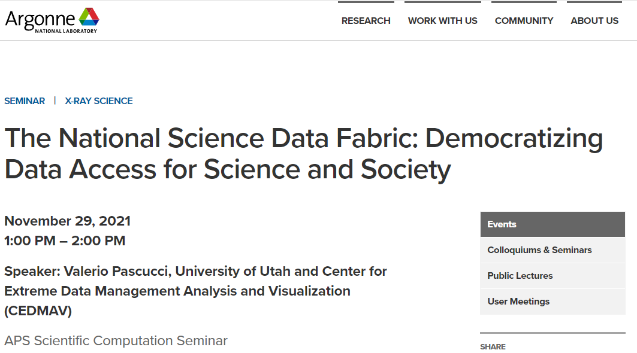Screen dimensions: 637x353
Task: Open the RESEARCH menu
Action: 366,21
